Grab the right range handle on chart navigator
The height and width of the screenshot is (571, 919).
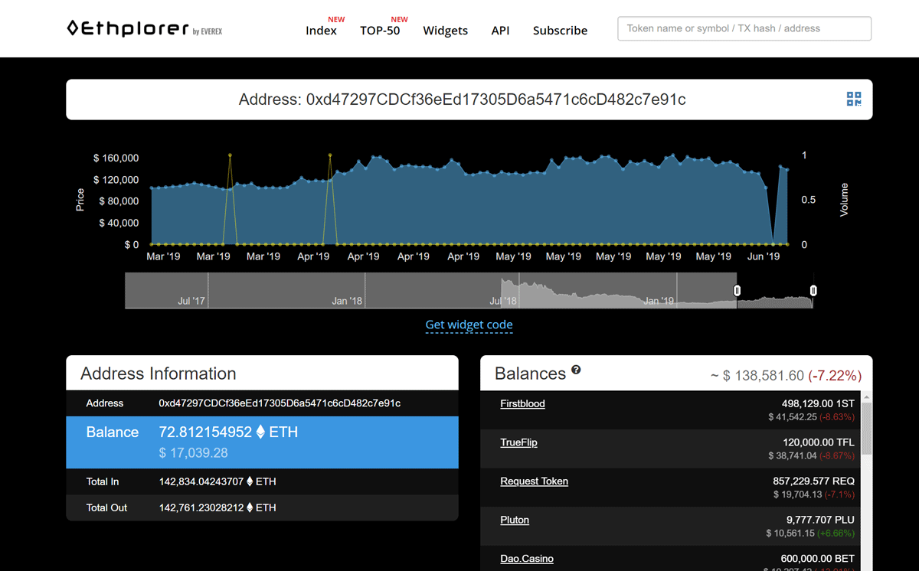click(x=813, y=290)
